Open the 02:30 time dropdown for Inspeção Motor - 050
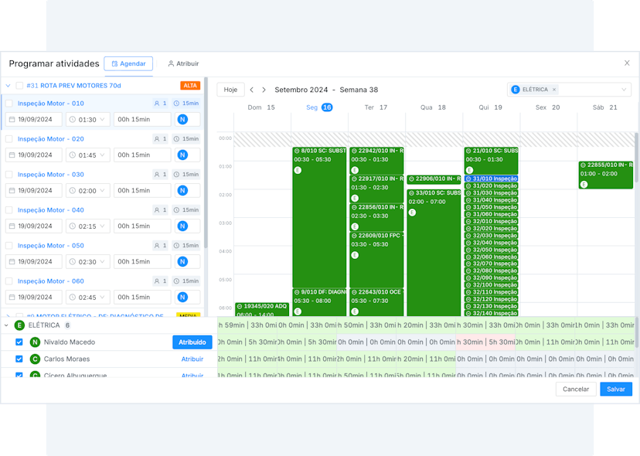This screenshot has width=640, height=456. 88,261
